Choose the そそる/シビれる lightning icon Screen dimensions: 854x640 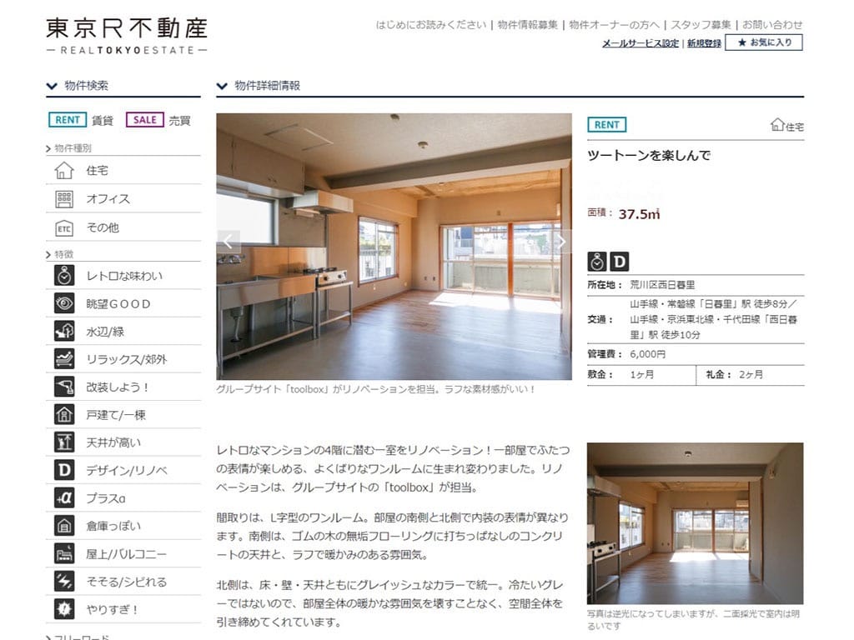pyautogui.click(x=64, y=581)
